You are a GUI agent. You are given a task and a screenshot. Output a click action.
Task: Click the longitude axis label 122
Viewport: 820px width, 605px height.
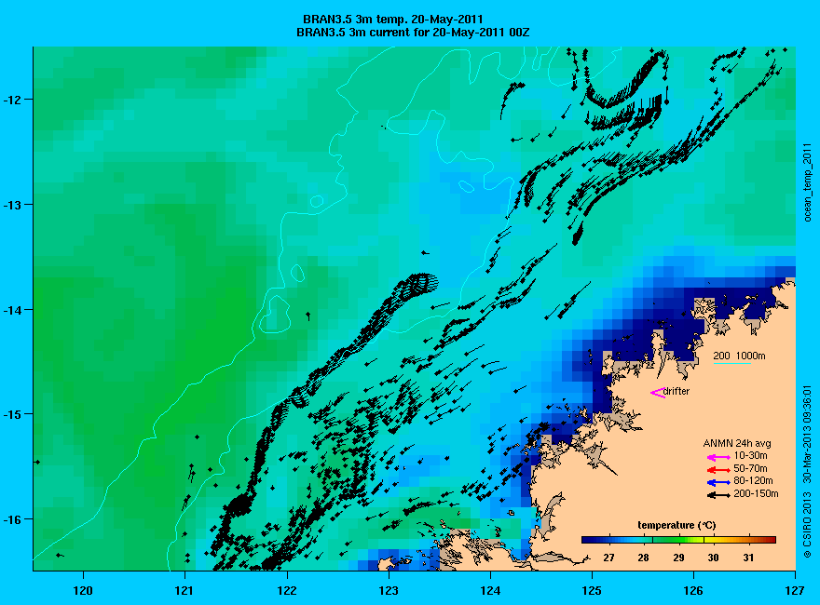point(287,591)
